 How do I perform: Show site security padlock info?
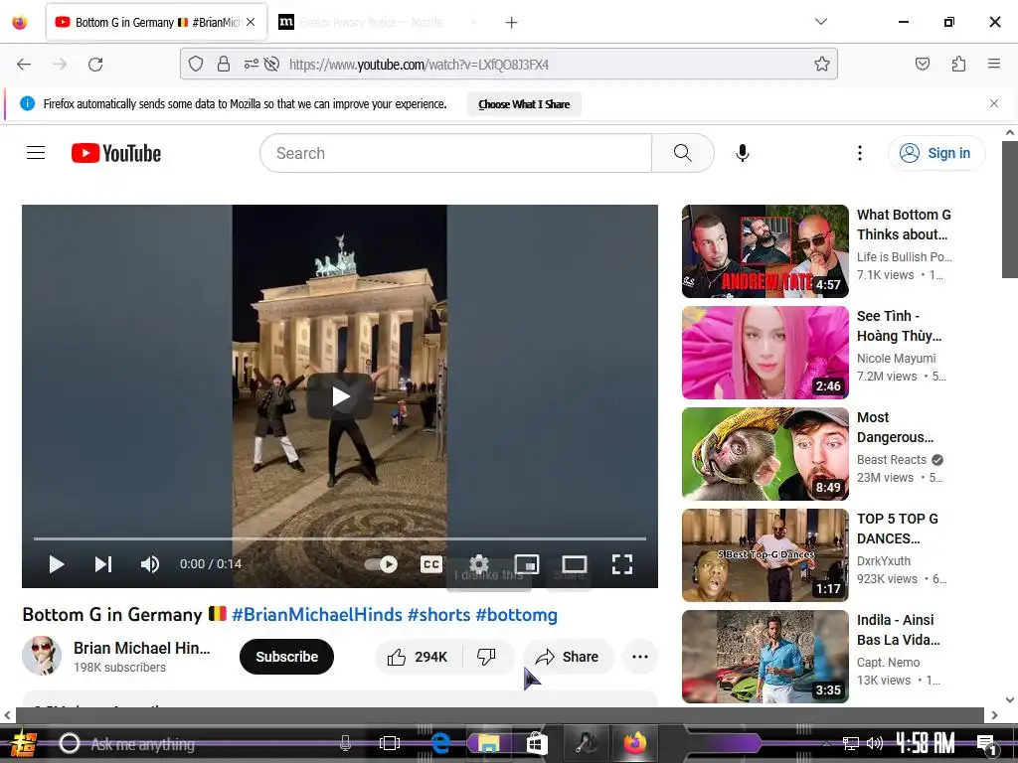[224, 64]
